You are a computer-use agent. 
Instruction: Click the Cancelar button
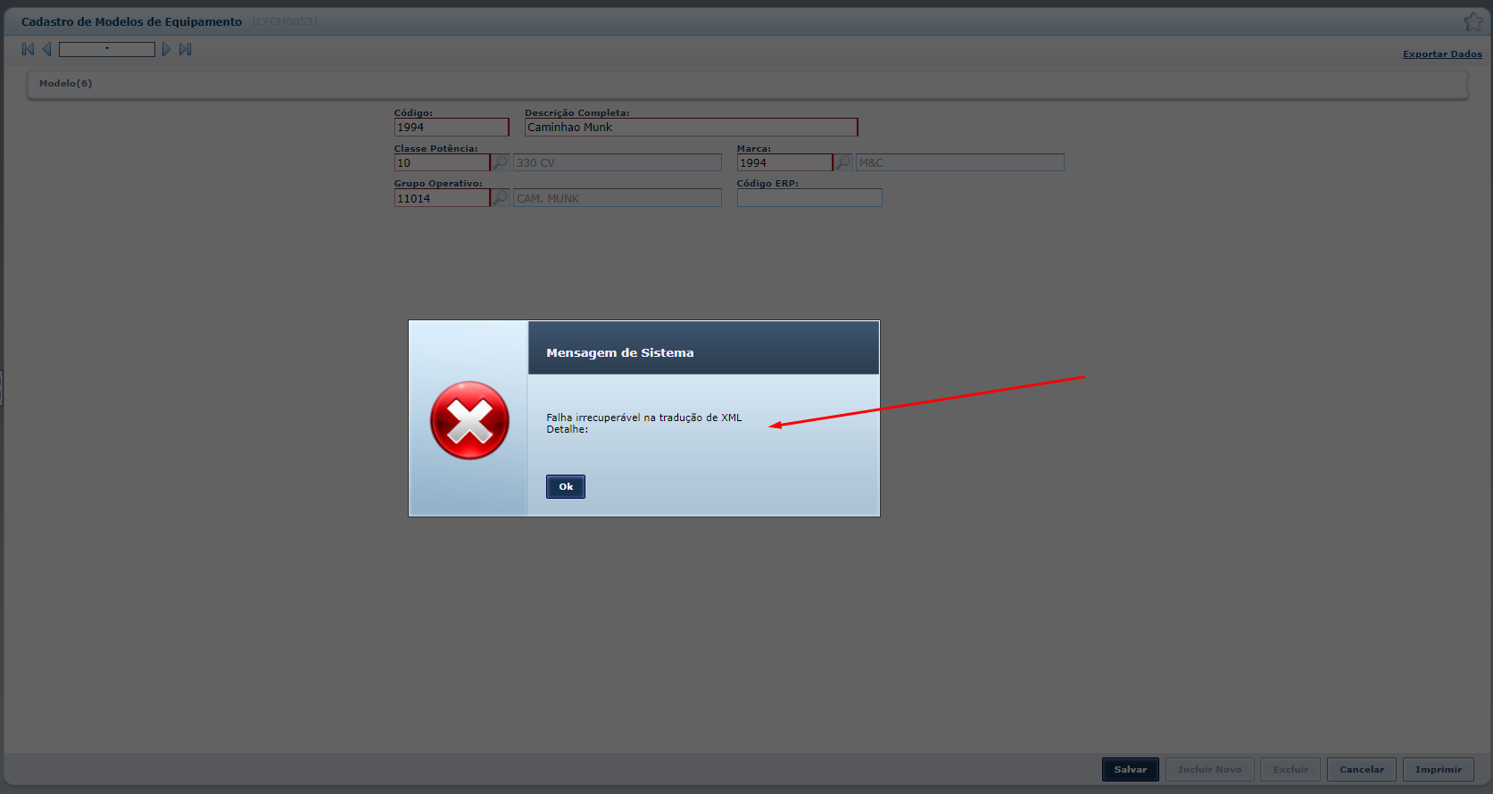(1362, 769)
